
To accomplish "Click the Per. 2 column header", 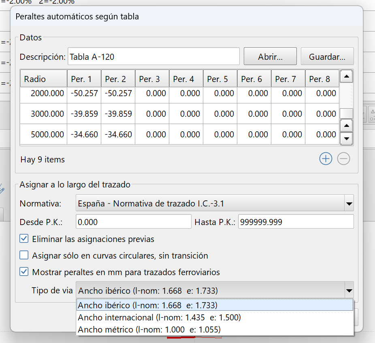I will (118, 79).
